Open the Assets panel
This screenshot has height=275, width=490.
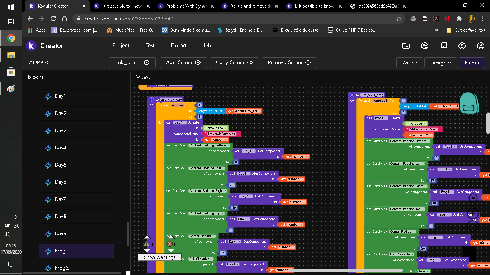tap(410, 63)
